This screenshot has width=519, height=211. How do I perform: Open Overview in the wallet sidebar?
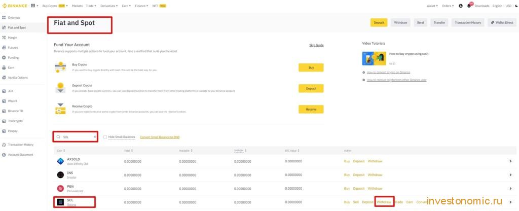[14, 18]
